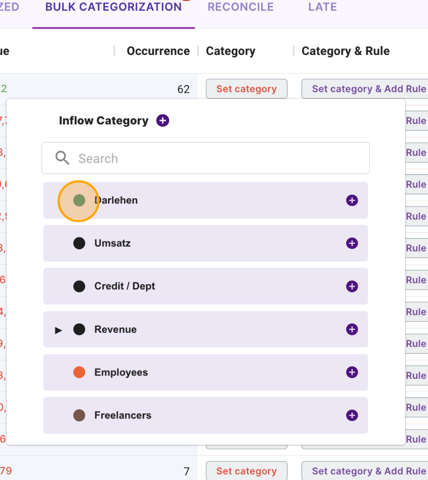Click the plus icon on Credit / Dept row
This screenshot has height=480, width=428.
coord(352,286)
